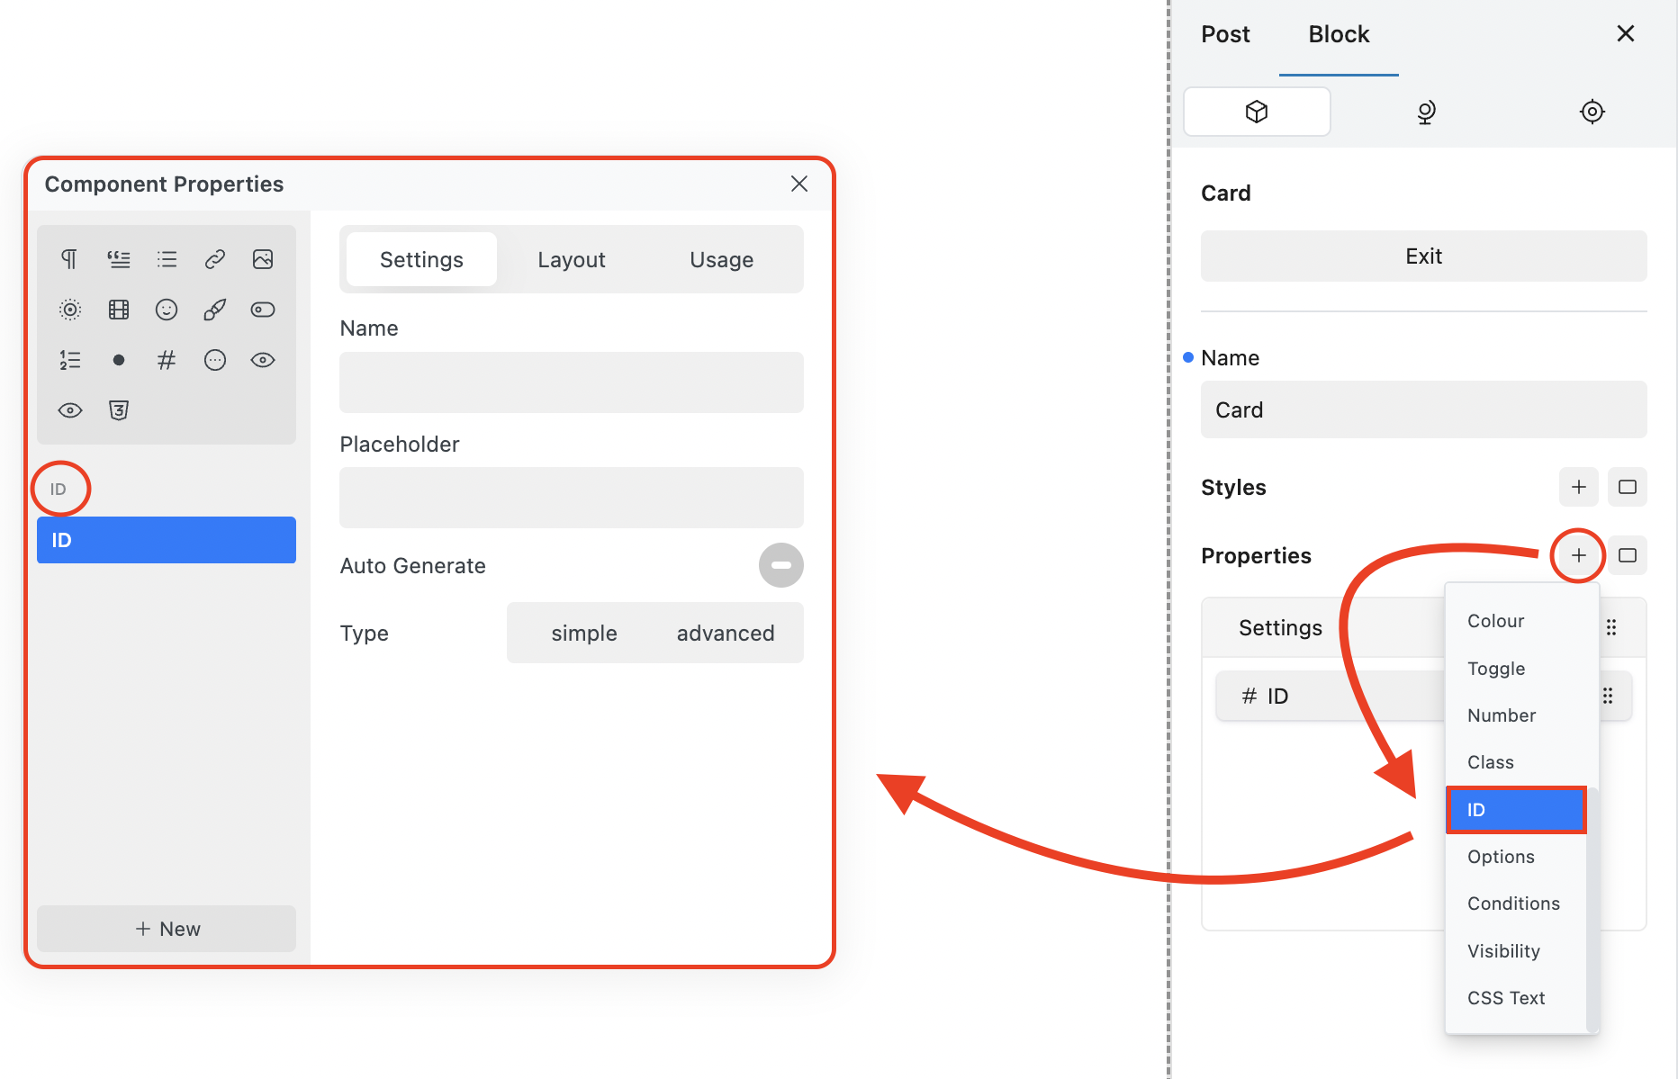The width and height of the screenshot is (1678, 1079).
Task: Set Type to simple
Action: (x=583, y=633)
